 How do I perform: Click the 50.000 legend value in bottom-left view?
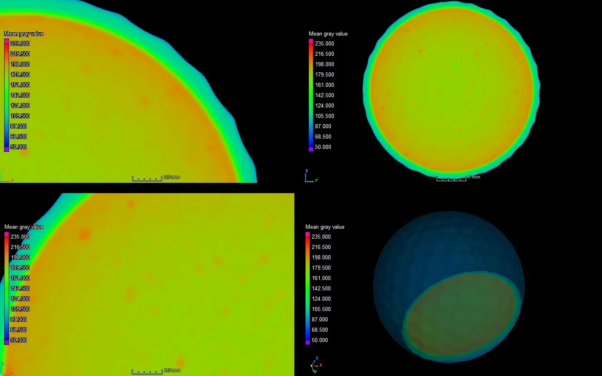tap(19, 340)
